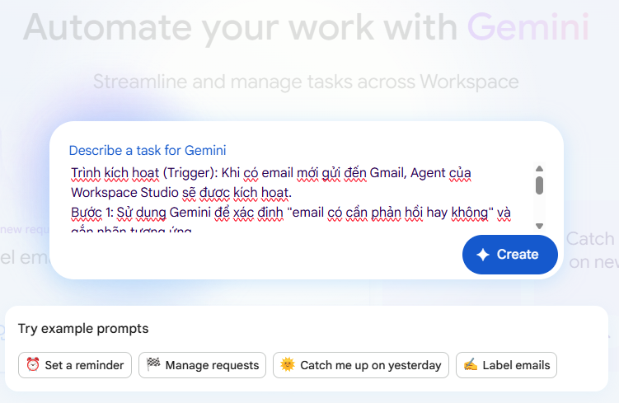Screen dimensions: 619x403
Task: Click the "Describe a task for Gemini" label
Action: [x=148, y=150]
